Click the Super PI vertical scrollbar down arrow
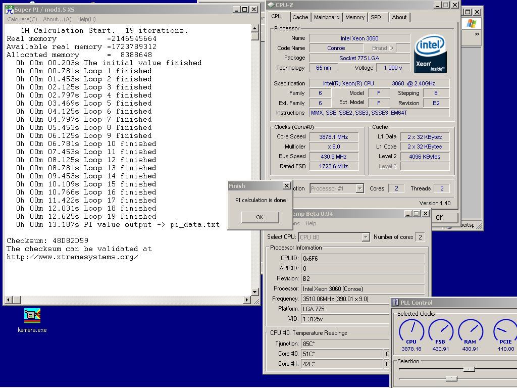517x388 pixels. 254,292
